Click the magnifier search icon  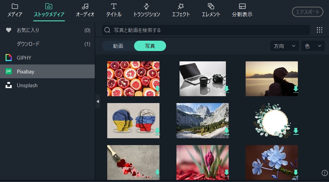click(x=107, y=30)
